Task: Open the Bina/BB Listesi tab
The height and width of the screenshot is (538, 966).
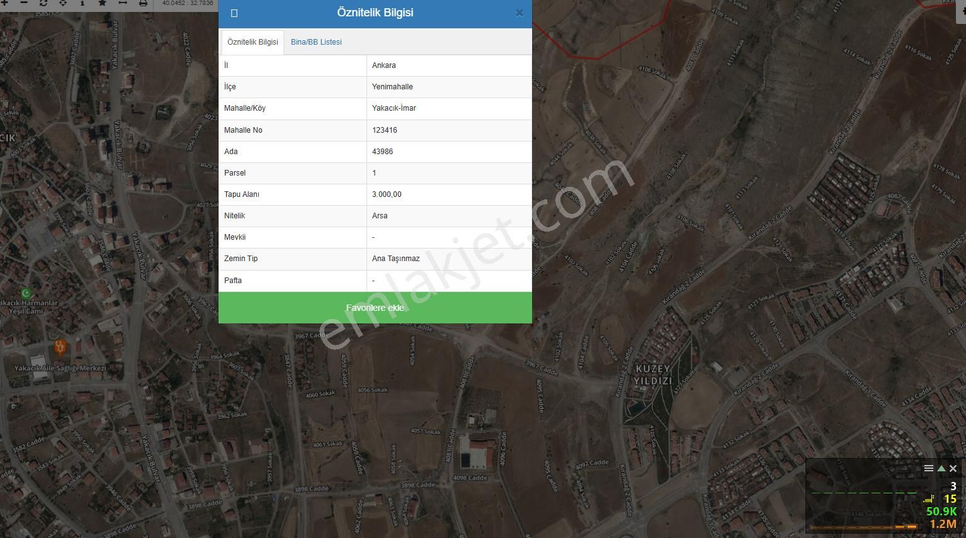Action: (316, 42)
